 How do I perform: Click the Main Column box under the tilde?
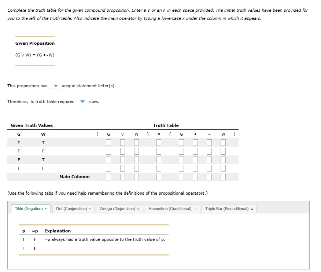click(x=209, y=177)
